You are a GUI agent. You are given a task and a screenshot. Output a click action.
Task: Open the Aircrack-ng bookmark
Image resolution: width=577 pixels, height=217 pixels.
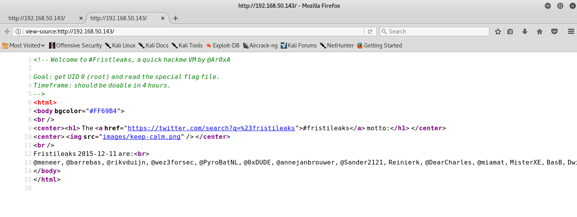tap(260, 45)
